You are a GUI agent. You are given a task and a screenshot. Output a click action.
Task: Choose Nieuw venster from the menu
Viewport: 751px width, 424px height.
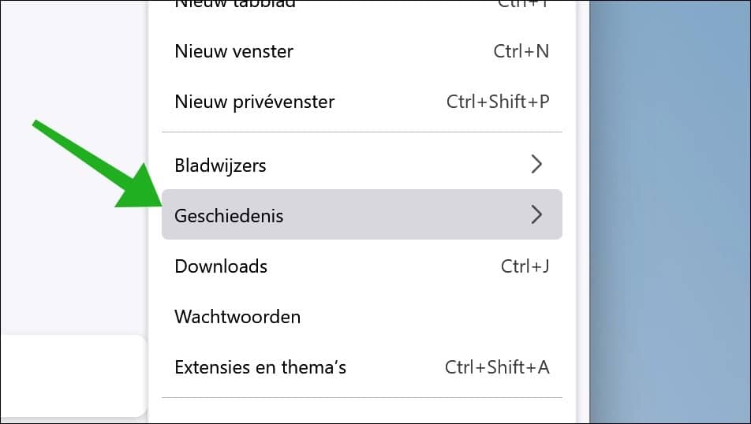point(234,52)
